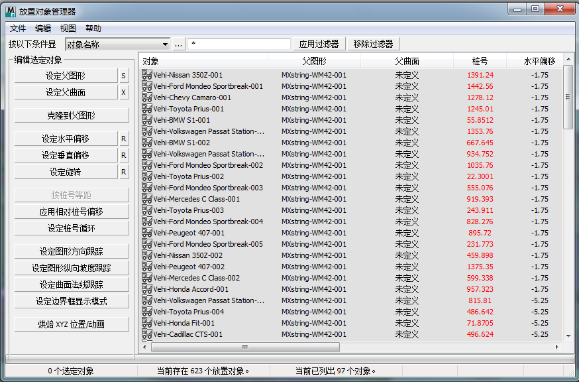This screenshot has height=382, width=579.
Task: Click icon of Vehi-Ford Mondeo Sportbreak-002
Action: click(x=146, y=165)
